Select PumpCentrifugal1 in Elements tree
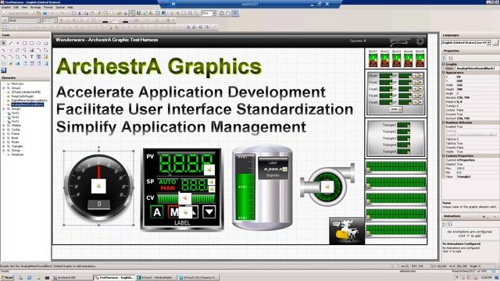 click(x=23, y=96)
